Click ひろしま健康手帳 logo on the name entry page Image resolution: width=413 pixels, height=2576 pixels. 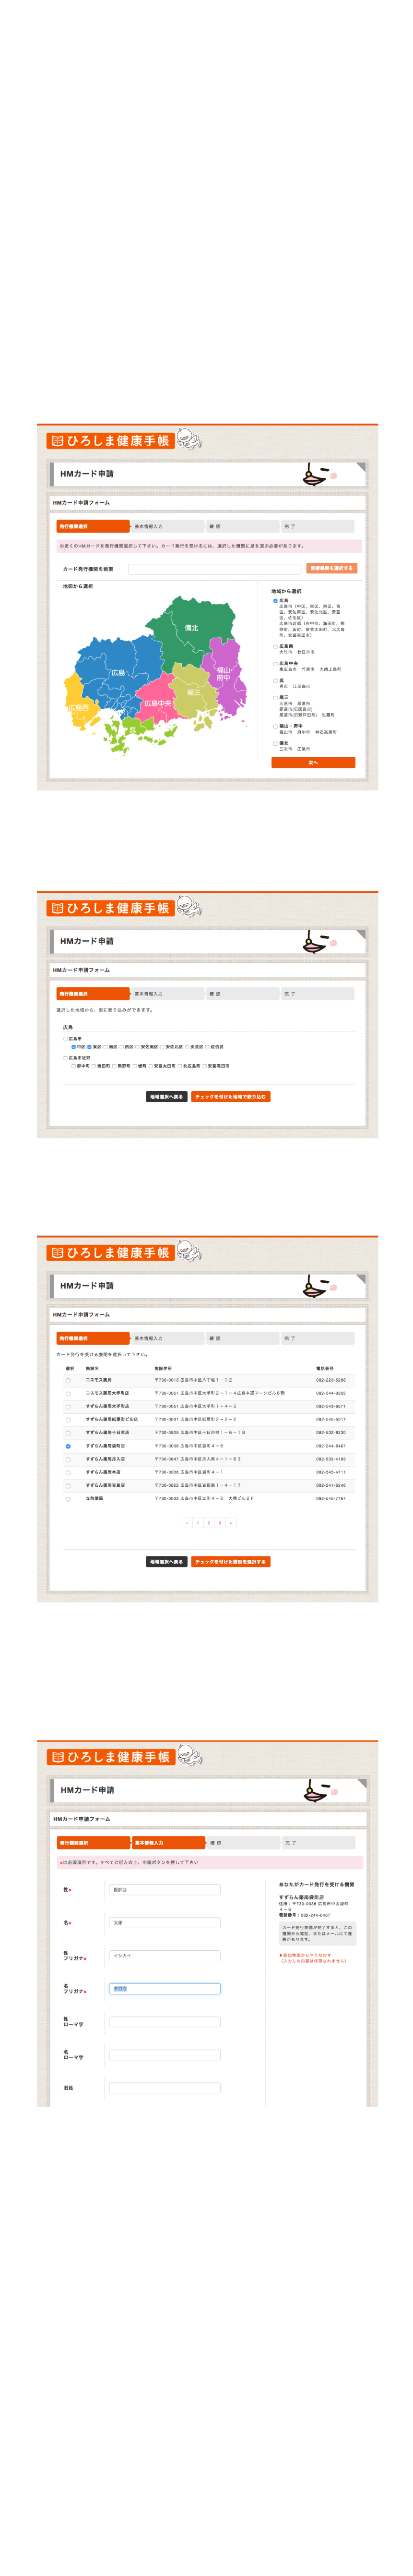110,1756
